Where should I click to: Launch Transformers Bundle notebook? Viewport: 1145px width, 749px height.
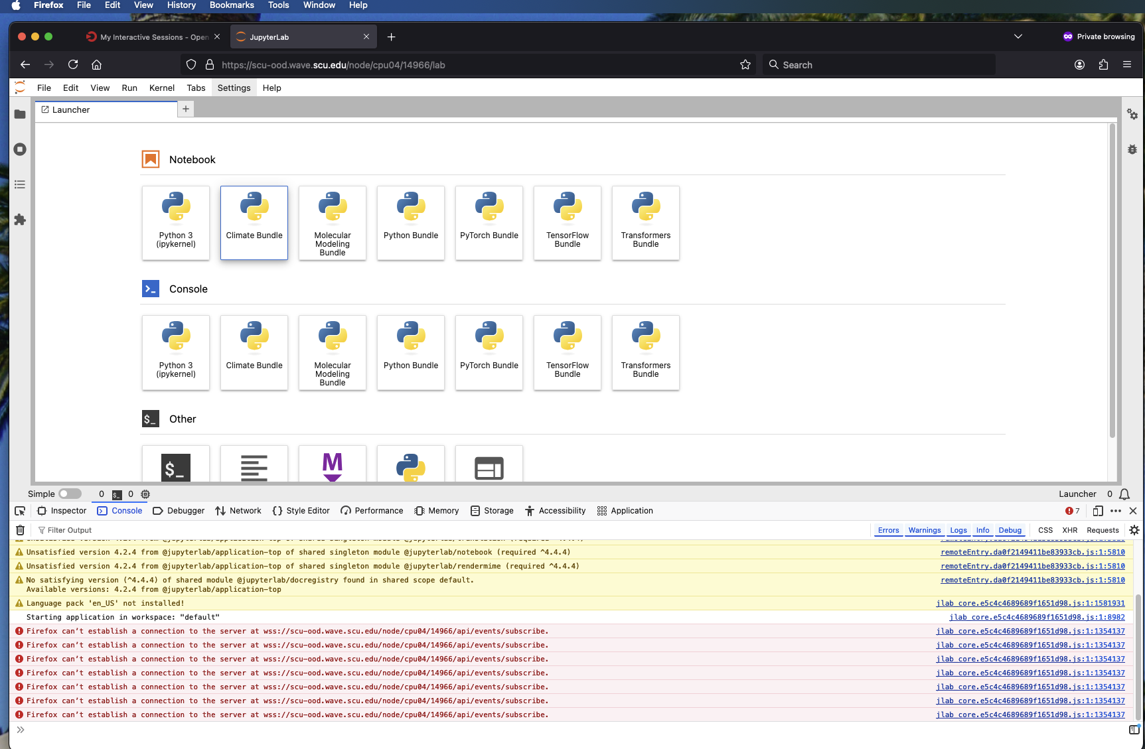tap(646, 223)
